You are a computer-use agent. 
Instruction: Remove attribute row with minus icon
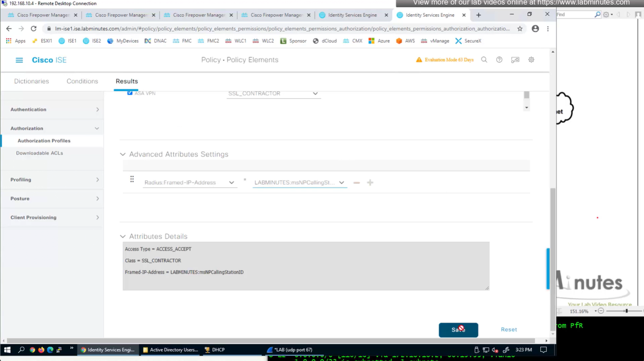click(356, 183)
